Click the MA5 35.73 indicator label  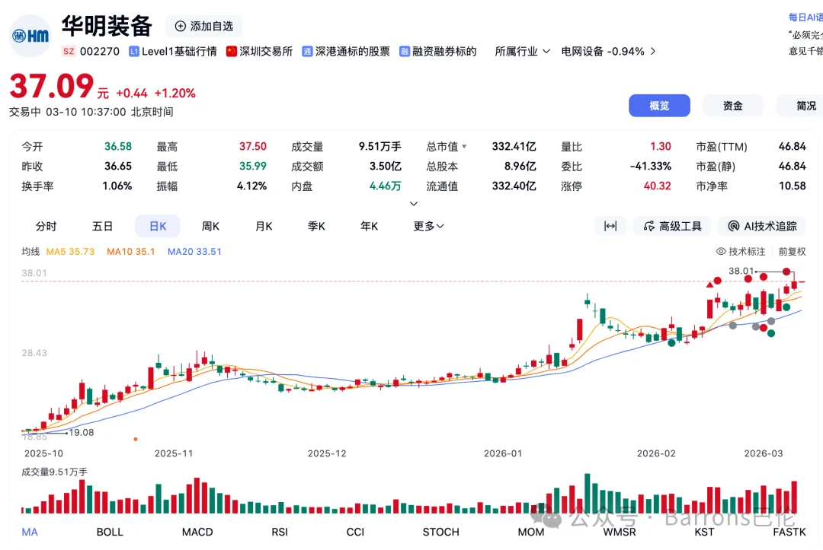[70, 252]
